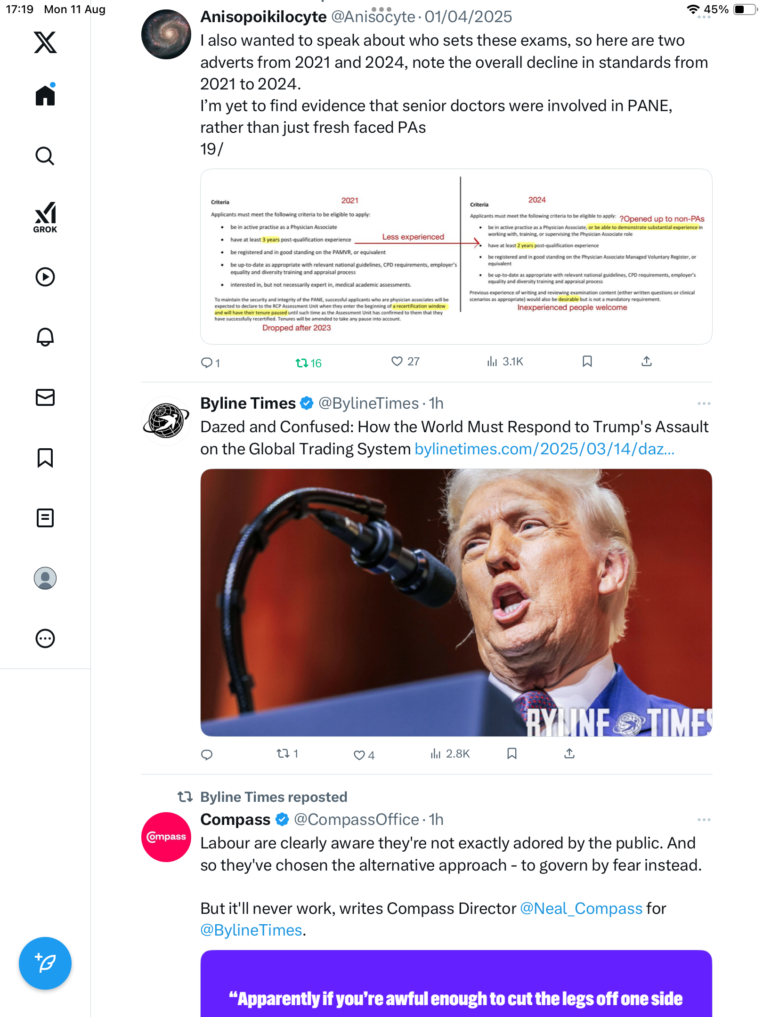This screenshot has height=1017, width=763.
Task: Open the video play icon in sidebar
Action: pyautogui.click(x=45, y=277)
